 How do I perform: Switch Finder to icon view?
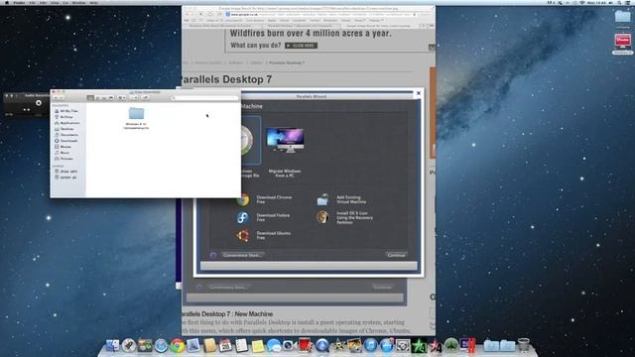point(90,98)
